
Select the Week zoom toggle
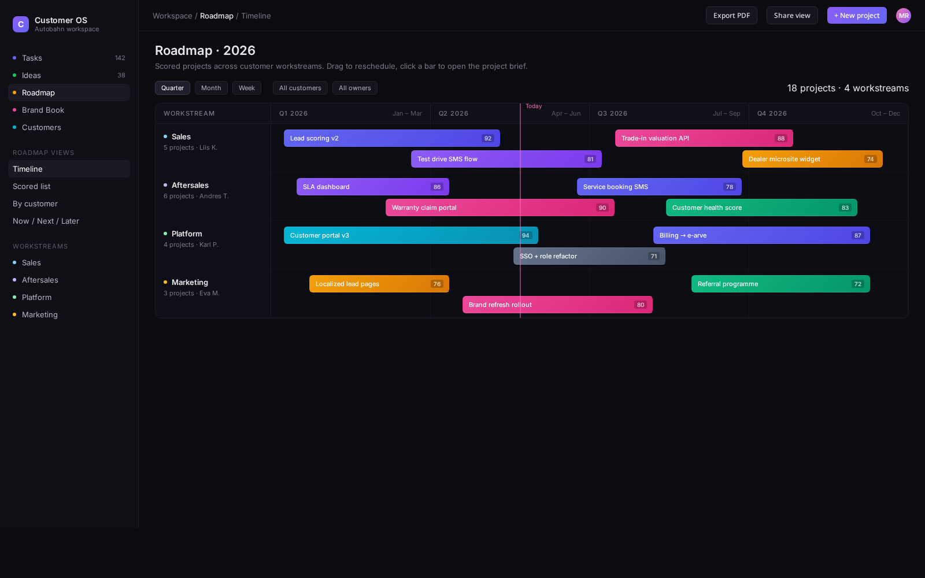pos(247,88)
